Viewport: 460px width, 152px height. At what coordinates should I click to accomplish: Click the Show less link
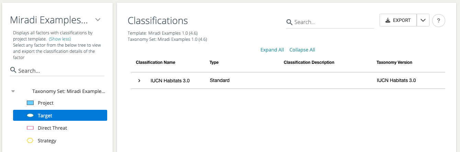(60, 39)
